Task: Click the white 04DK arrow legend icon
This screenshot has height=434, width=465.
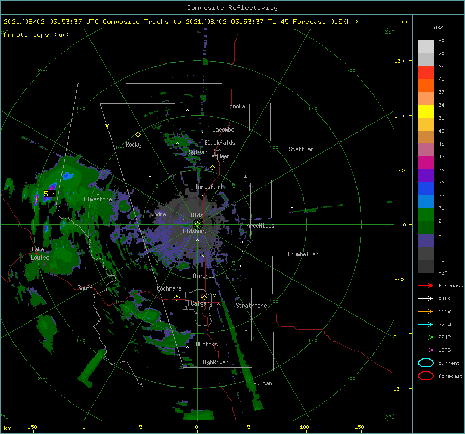Action: (x=426, y=299)
